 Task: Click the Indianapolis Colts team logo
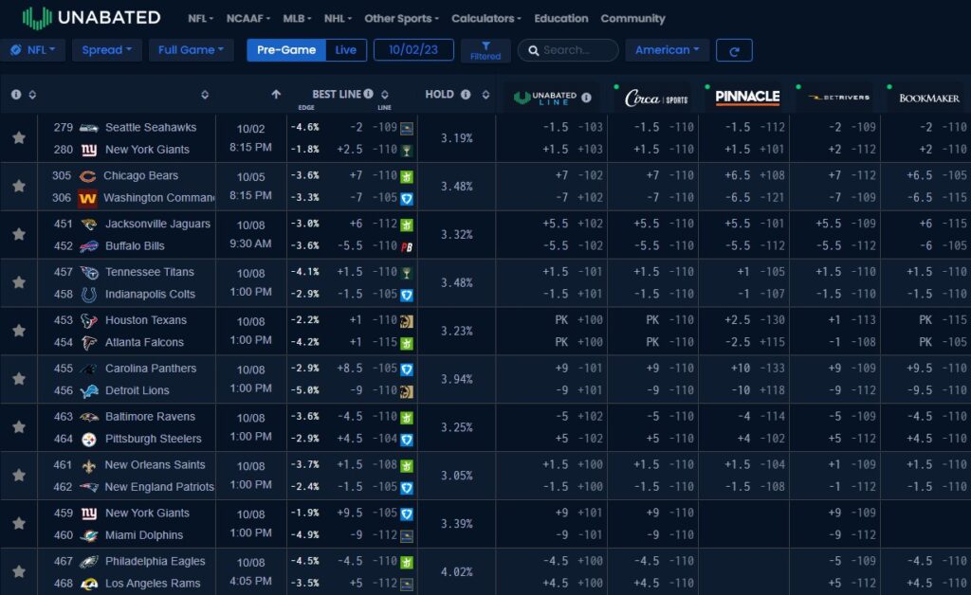point(89,295)
